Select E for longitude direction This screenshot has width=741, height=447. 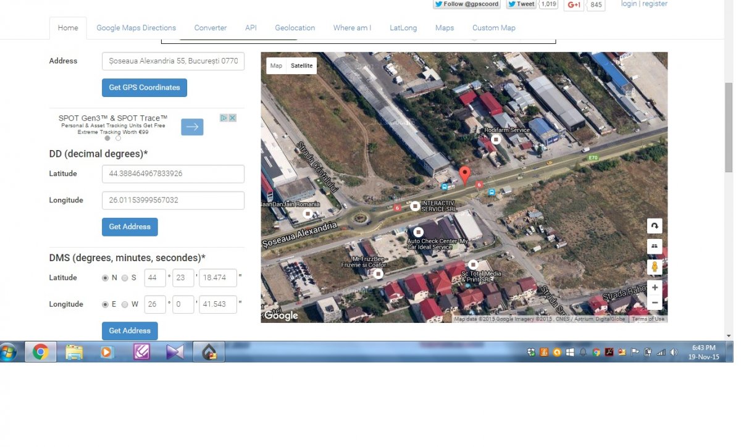(105, 305)
